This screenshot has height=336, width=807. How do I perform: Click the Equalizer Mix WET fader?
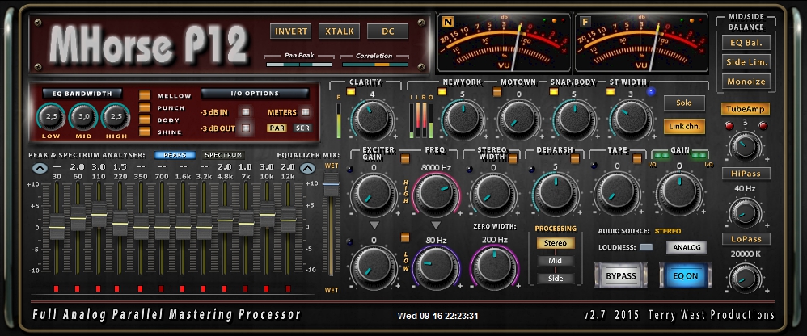[x=331, y=184]
